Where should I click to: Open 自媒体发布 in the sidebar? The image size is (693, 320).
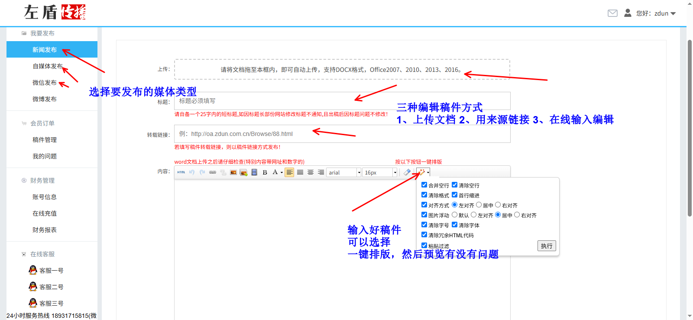48,66
